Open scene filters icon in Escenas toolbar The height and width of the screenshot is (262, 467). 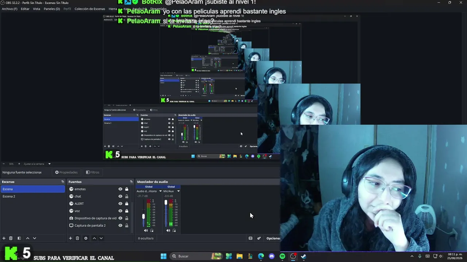pyautogui.click(x=19, y=238)
